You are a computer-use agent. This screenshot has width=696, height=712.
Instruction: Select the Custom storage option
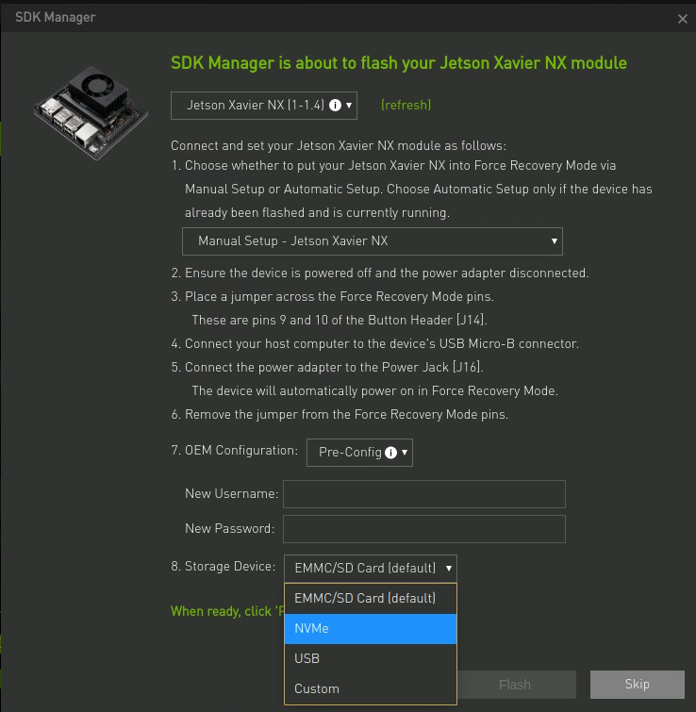[371, 688]
